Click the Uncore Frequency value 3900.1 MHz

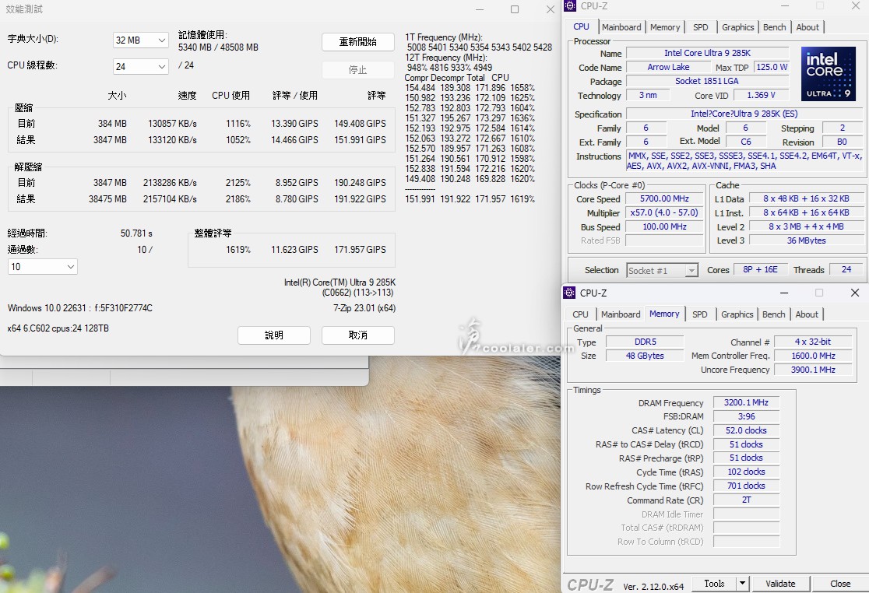point(813,370)
